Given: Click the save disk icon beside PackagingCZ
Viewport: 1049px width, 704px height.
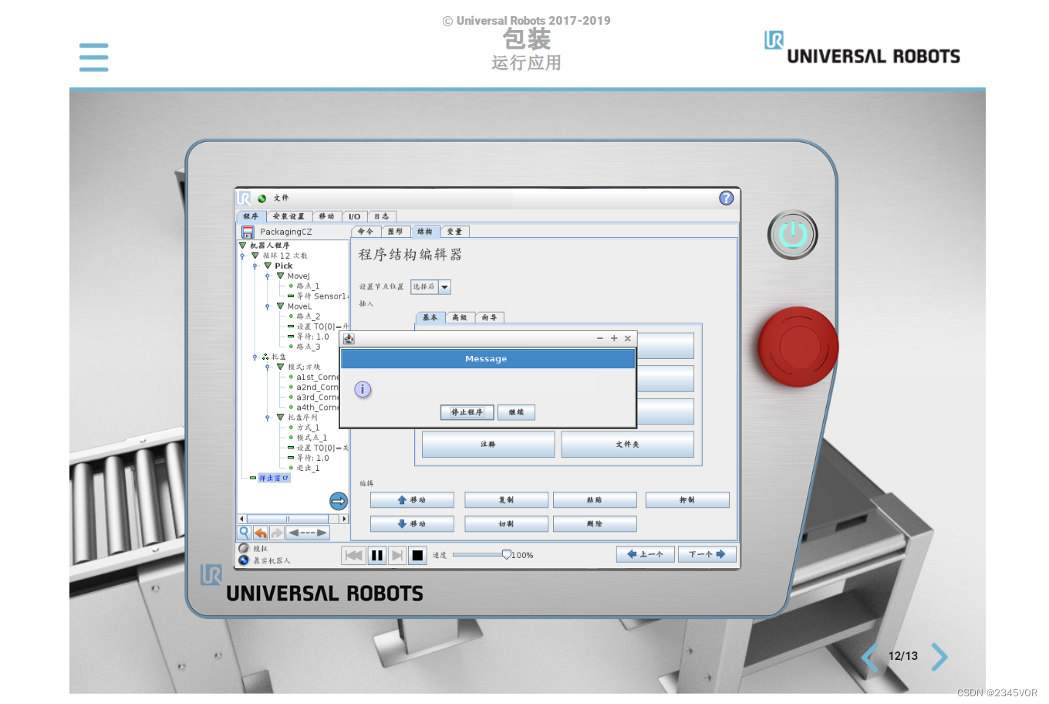Looking at the screenshot, I should (x=248, y=232).
